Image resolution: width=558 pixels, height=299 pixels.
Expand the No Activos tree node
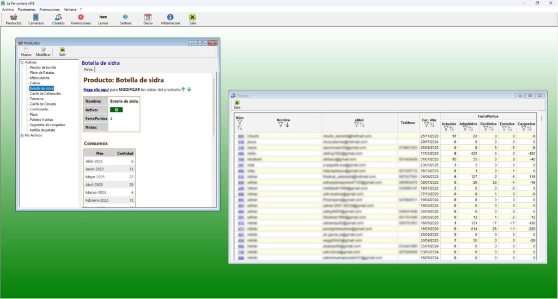[x=22, y=136]
